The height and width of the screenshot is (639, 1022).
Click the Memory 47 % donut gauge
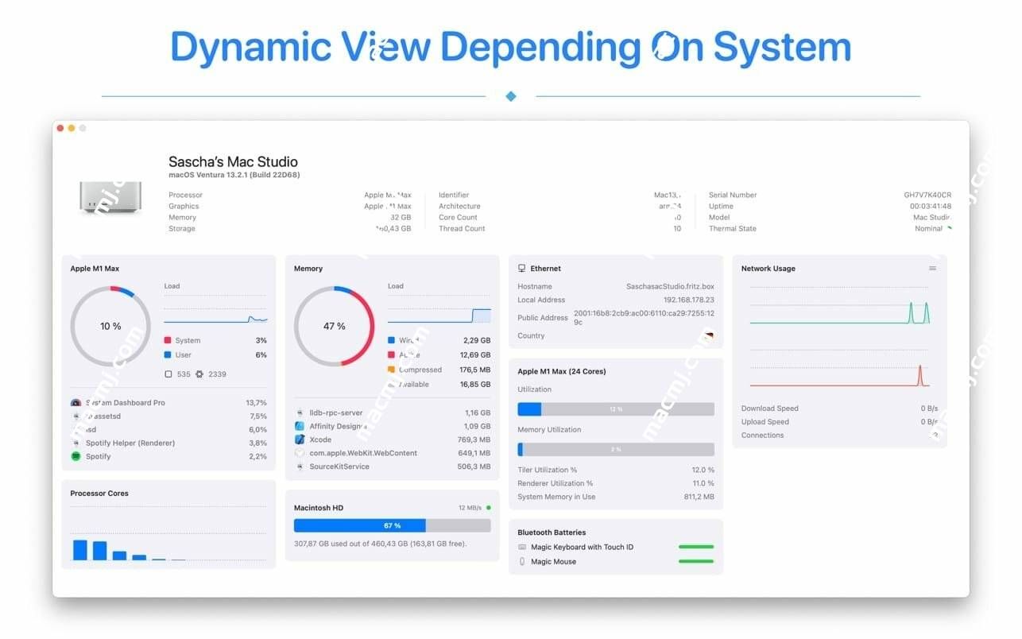pos(334,327)
